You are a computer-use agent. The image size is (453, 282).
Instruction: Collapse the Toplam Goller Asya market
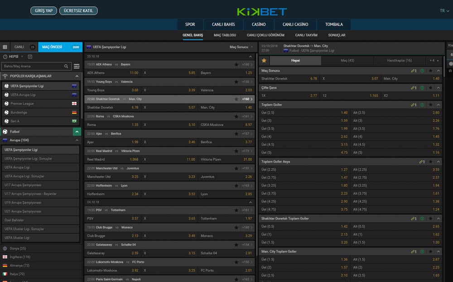click(x=438, y=162)
